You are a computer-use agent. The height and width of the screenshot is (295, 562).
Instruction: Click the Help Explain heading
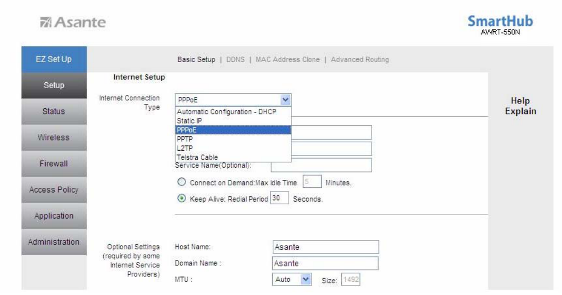click(x=521, y=106)
